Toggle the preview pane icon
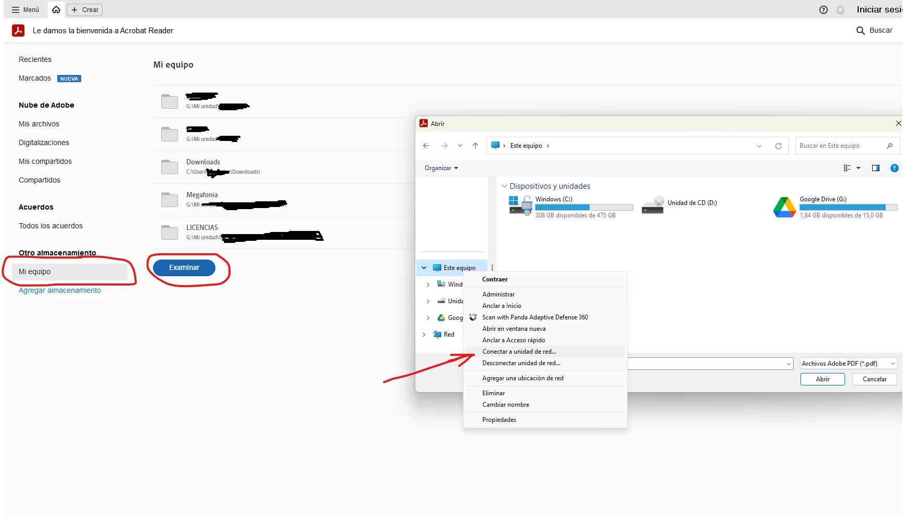The width and height of the screenshot is (906, 516). pos(876,168)
